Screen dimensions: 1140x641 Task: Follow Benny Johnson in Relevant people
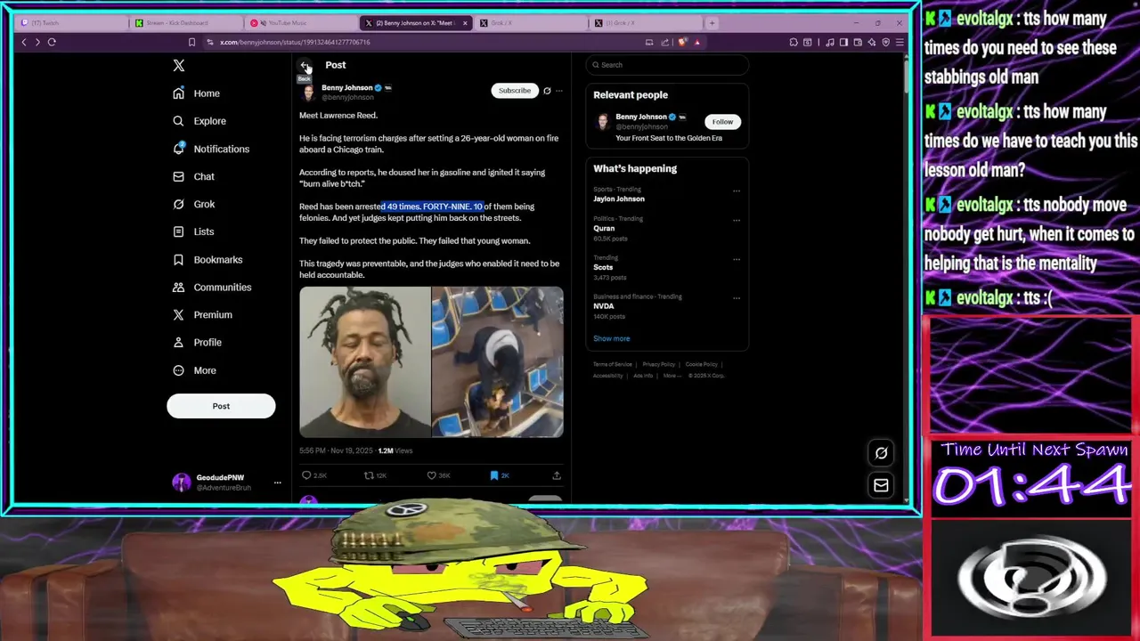722,122
